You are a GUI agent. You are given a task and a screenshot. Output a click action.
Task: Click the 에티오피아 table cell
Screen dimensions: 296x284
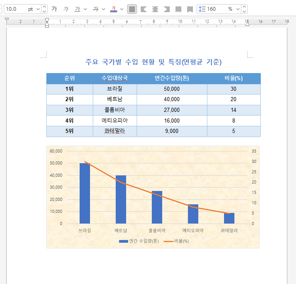tap(115, 121)
